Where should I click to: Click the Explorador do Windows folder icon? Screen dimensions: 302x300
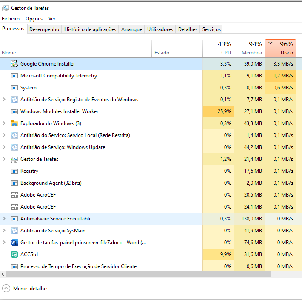(14, 123)
